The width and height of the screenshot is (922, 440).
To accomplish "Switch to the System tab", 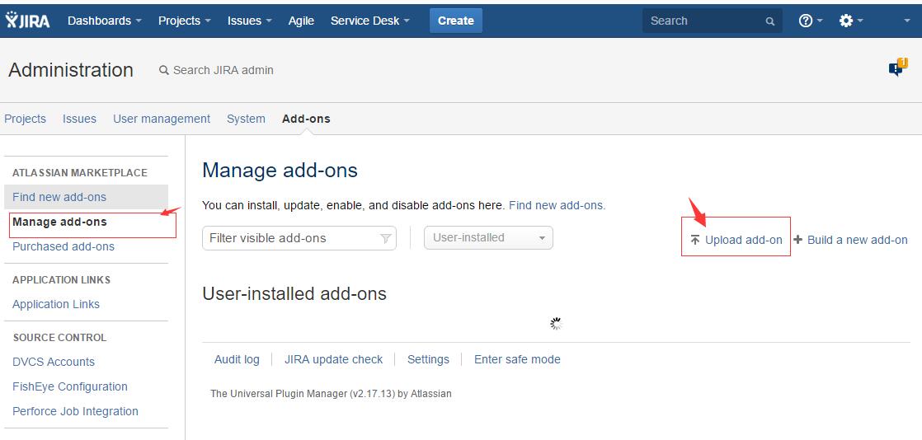I will tap(246, 119).
